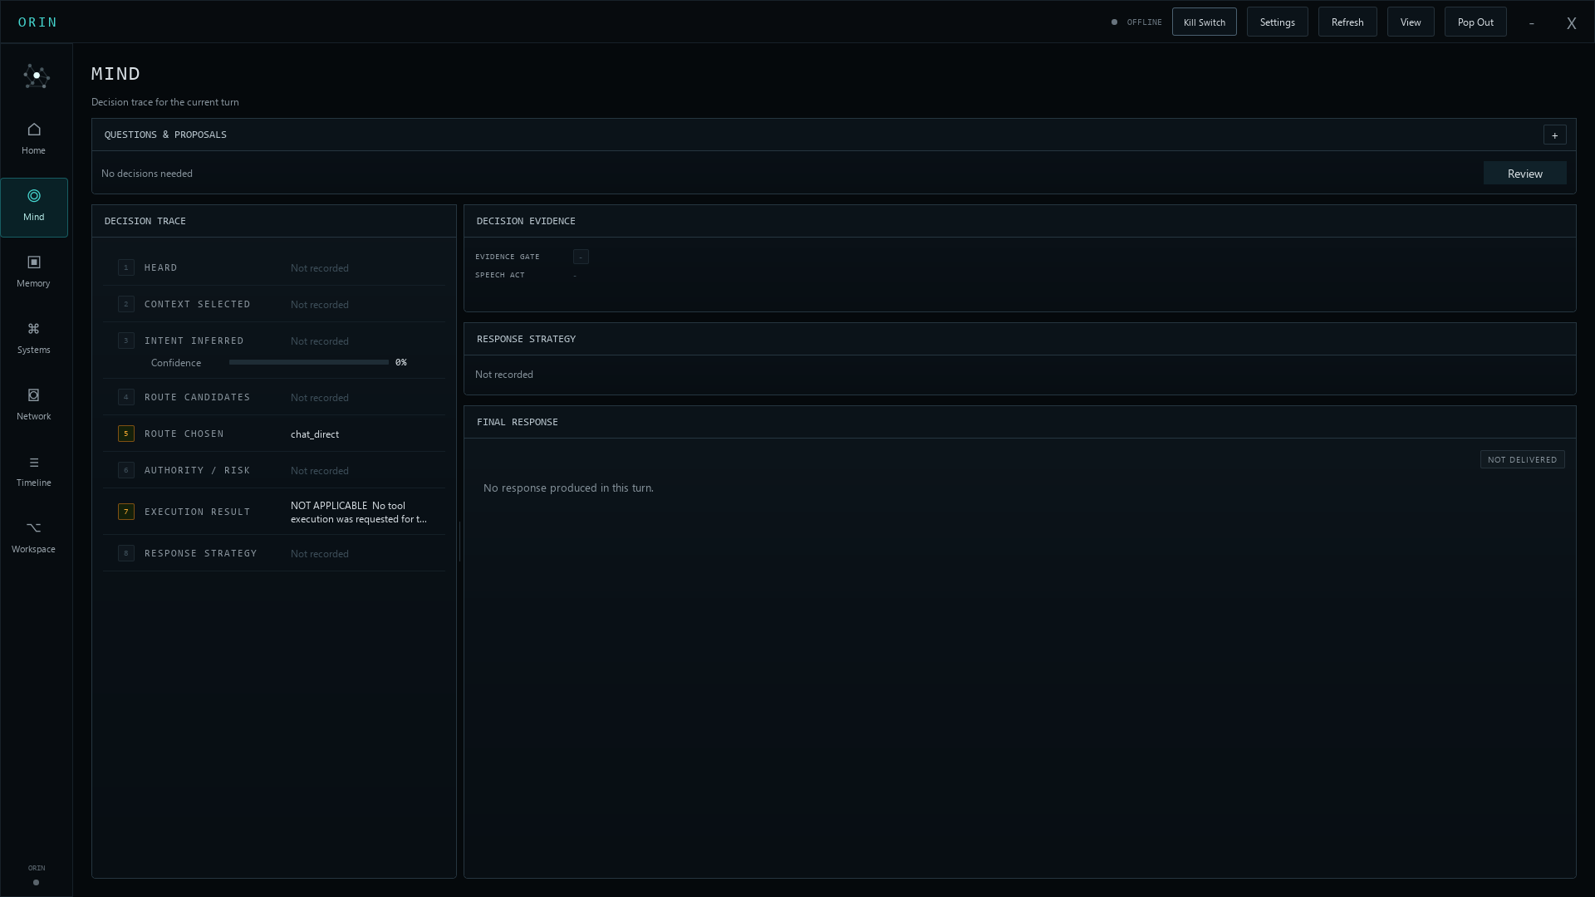Select the Route Chosen chat_direct row
Image resolution: width=1595 pixels, height=897 pixels.
tap(274, 434)
